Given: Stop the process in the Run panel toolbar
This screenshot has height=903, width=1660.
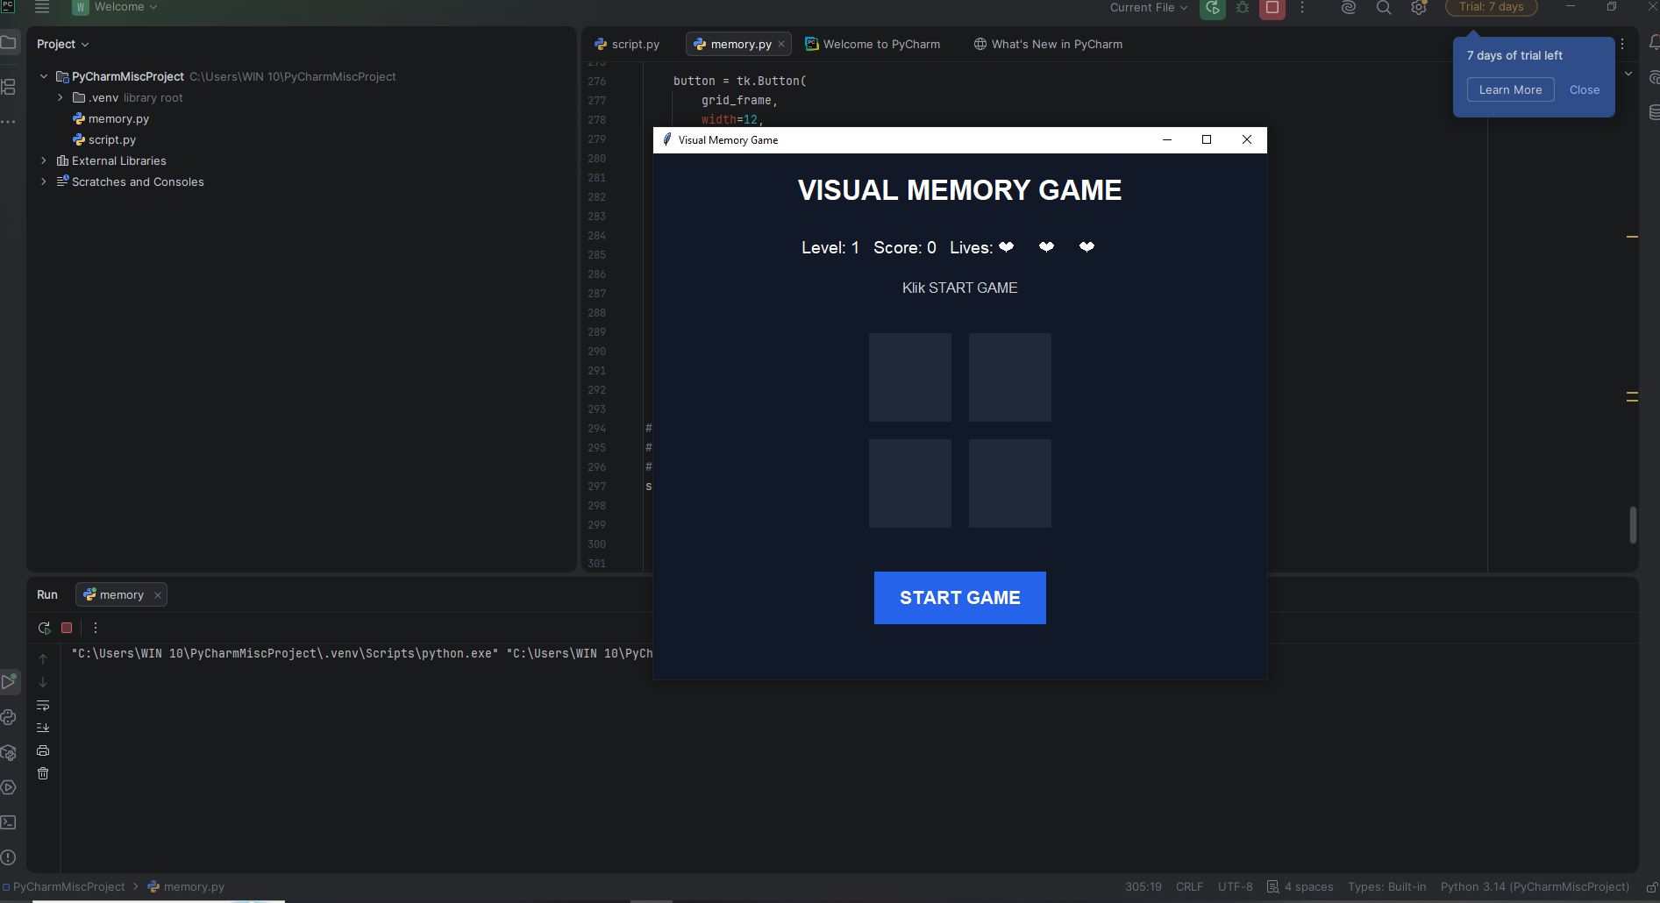Looking at the screenshot, I should pos(67,628).
